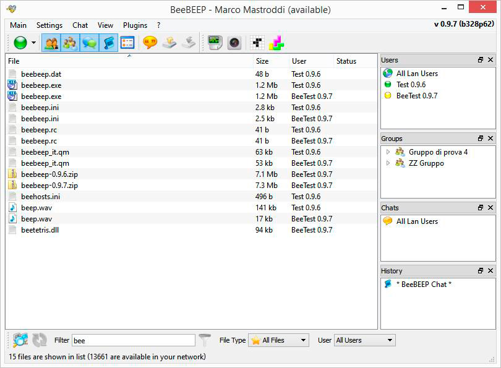Click the blue list window toolbar icon

[x=127, y=43]
